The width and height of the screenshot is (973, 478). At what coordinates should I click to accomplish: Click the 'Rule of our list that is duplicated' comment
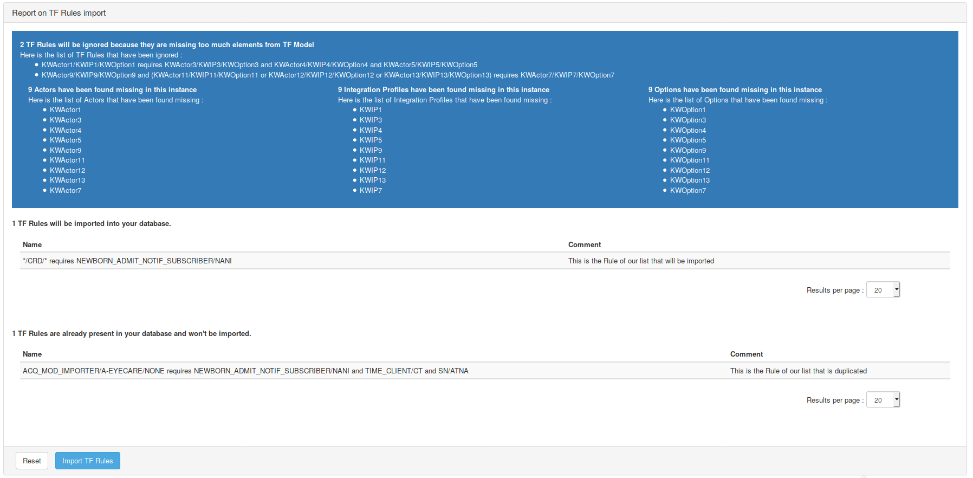[x=798, y=371]
